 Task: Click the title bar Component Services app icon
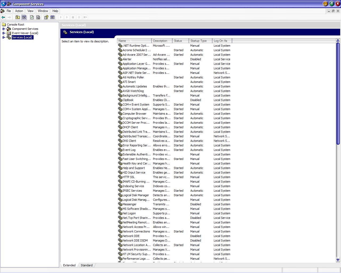coord(9,4)
